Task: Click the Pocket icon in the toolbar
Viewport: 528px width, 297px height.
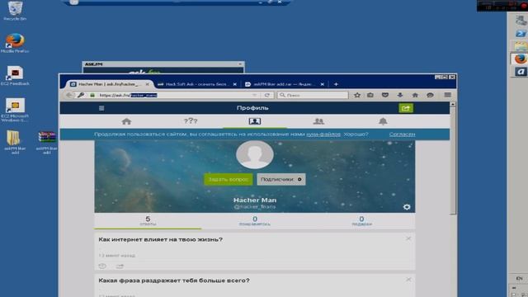Action: point(385,96)
